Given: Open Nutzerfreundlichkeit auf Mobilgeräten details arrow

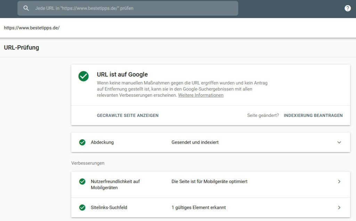Looking at the screenshot, I should (x=340, y=181).
